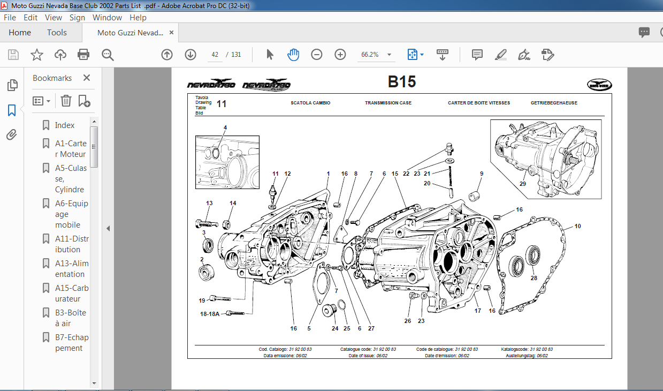Activate the hand pan tool
Image resolution: width=663 pixels, height=391 pixels.
pyautogui.click(x=293, y=55)
